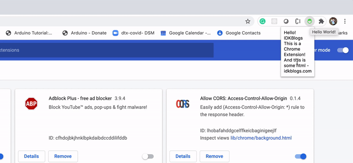Viewport: 353px width, 163px height.
Task: Open the Google Contacts bookmark
Action: pos(239,33)
